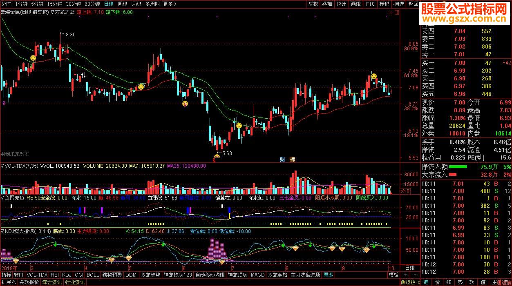The width and height of the screenshot is (512, 286).
Task: Click 返回 to go back
Action: tap(413, 4)
